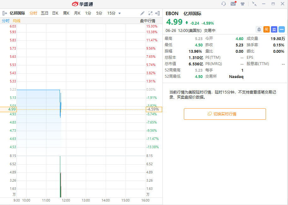Collapse the right quote panel
Screen dimensions: 288x205
point(157,13)
